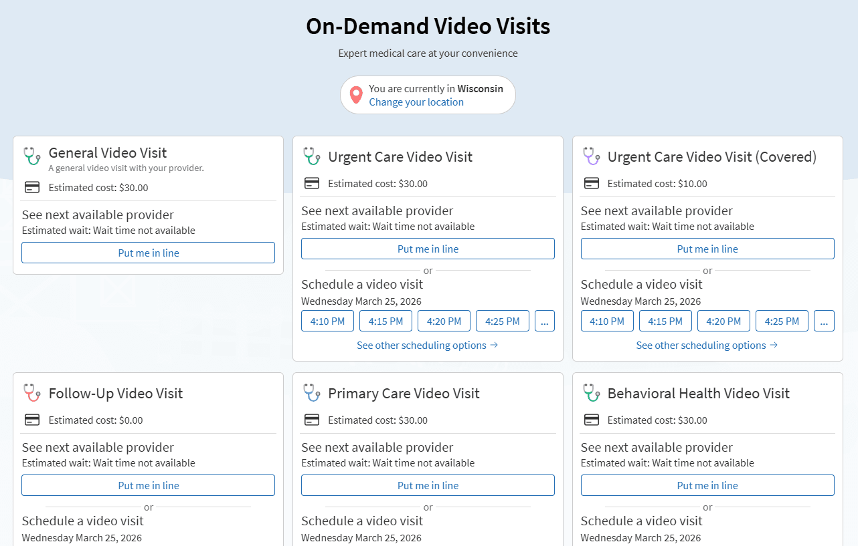Viewport: 858px width, 546px height.
Task: Put me in line for General Video Visit
Action: pos(148,253)
